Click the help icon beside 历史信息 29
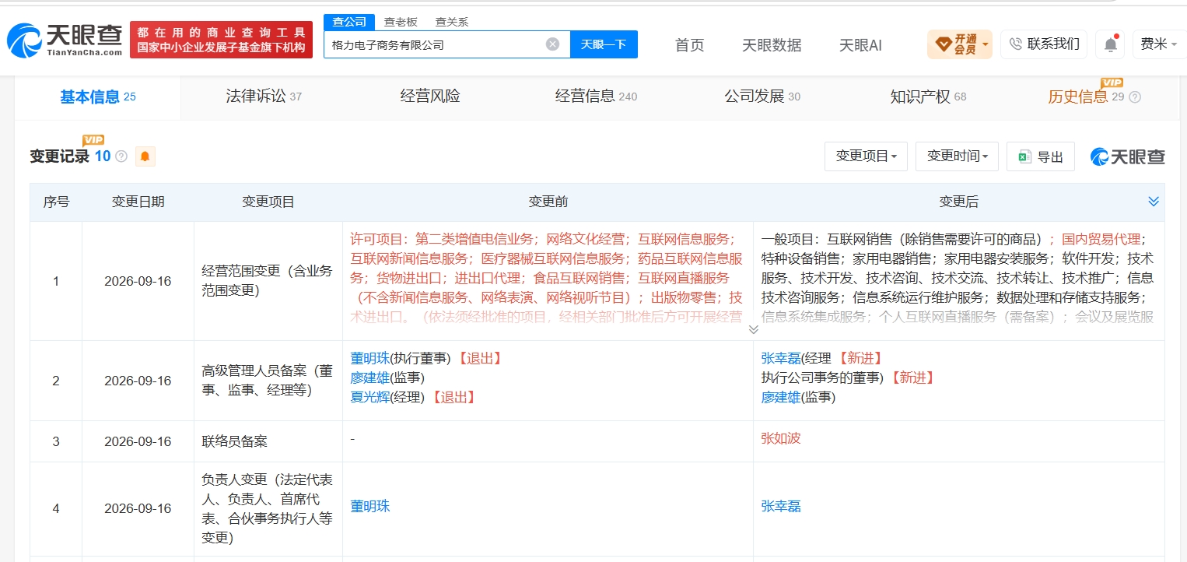This screenshot has height=562, width=1187. [x=1135, y=97]
